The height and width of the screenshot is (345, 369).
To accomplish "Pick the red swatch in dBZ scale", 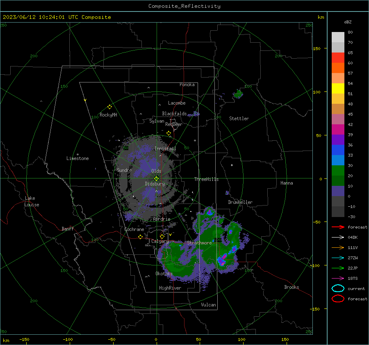I will [x=338, y=58].
